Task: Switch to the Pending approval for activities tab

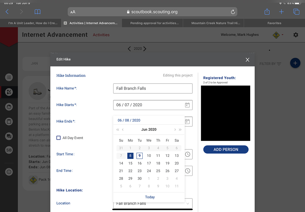Action: [x=152, y=23]
